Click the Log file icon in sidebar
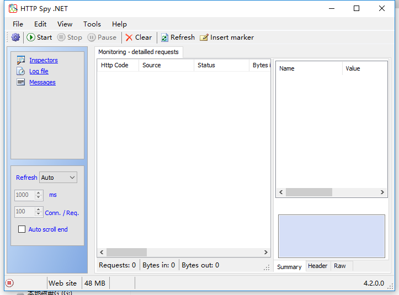 coord(20,71)
